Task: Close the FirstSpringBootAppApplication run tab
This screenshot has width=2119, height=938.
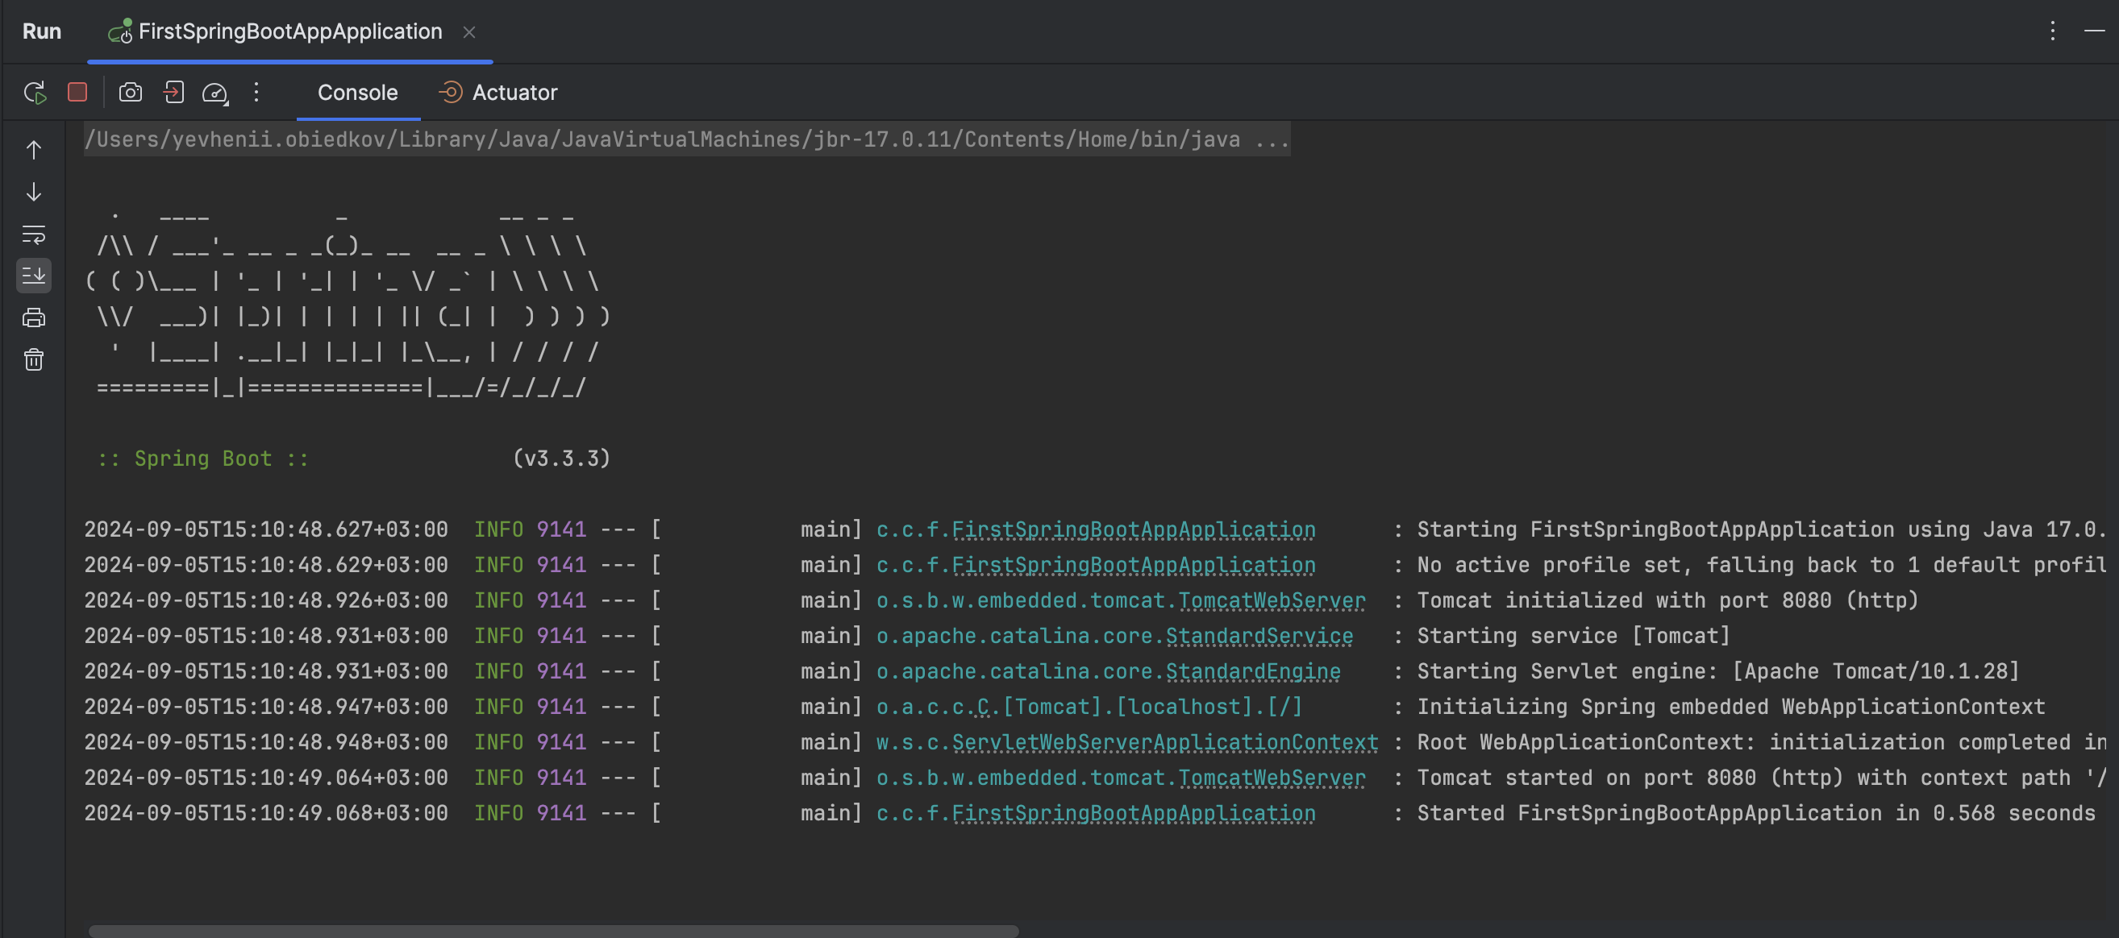Action: [469, 32]
